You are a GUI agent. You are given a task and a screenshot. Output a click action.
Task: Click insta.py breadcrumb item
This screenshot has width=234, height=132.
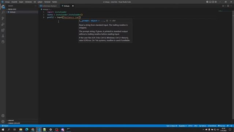coord(45,9)
